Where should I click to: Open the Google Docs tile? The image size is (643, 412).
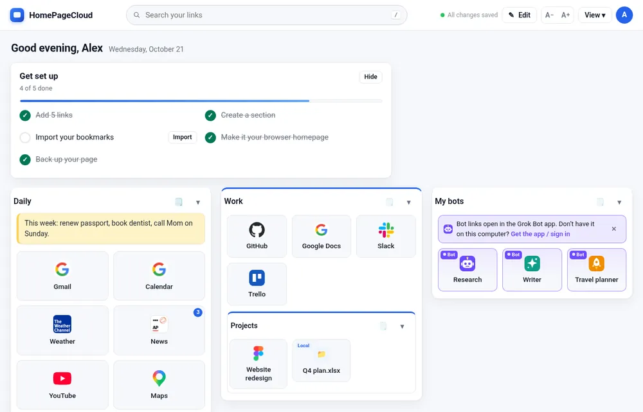[x=321, y=236]
